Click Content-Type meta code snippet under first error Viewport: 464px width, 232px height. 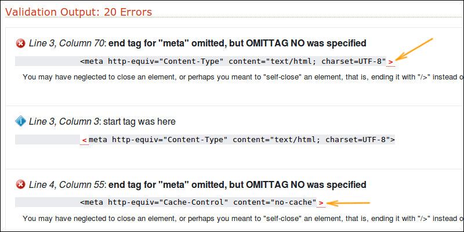233,61
